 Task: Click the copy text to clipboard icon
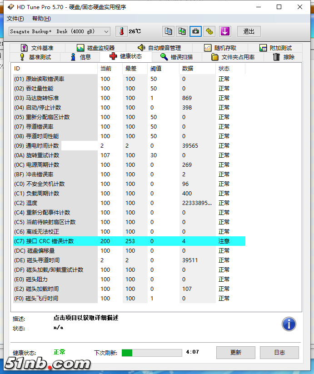click(169, 31)
